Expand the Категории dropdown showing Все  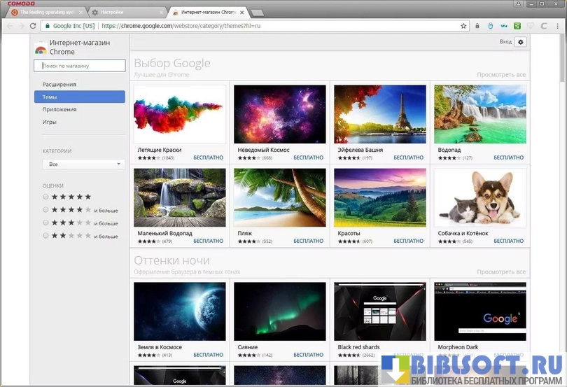tap(83, 164)
